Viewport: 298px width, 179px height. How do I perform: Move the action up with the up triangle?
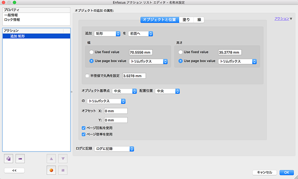point(51,158)
